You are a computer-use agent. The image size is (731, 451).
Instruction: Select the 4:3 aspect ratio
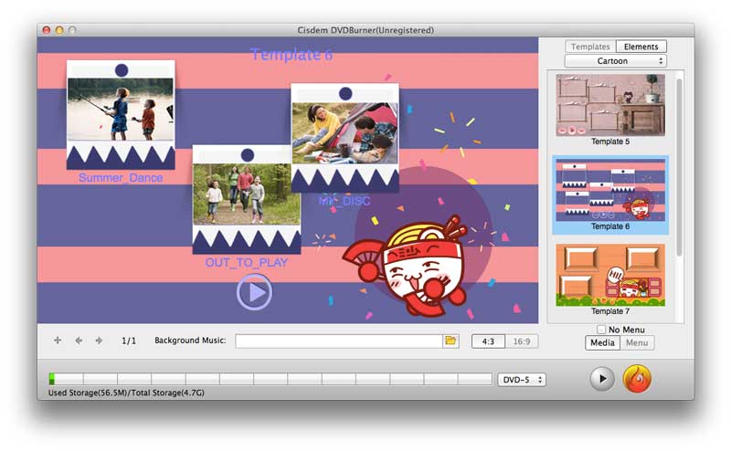click(488, 341)
